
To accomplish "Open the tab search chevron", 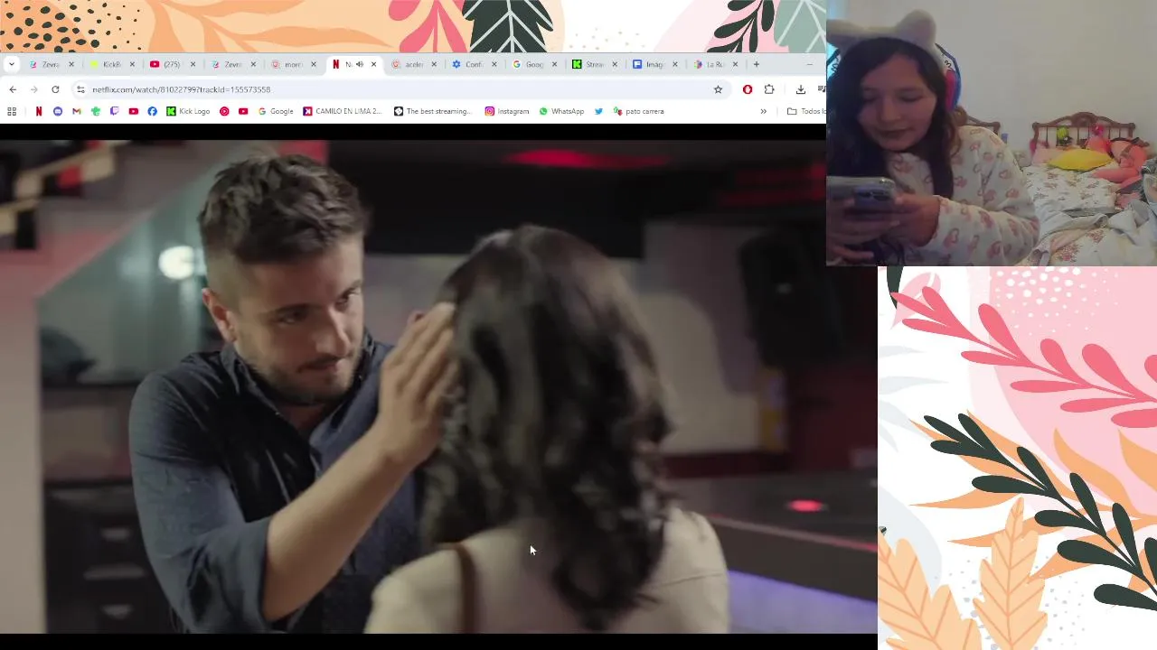I will click(x=11, y=64).
